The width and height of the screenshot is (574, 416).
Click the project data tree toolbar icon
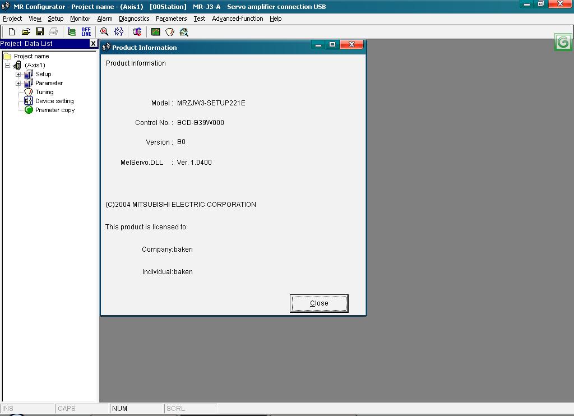72,32
